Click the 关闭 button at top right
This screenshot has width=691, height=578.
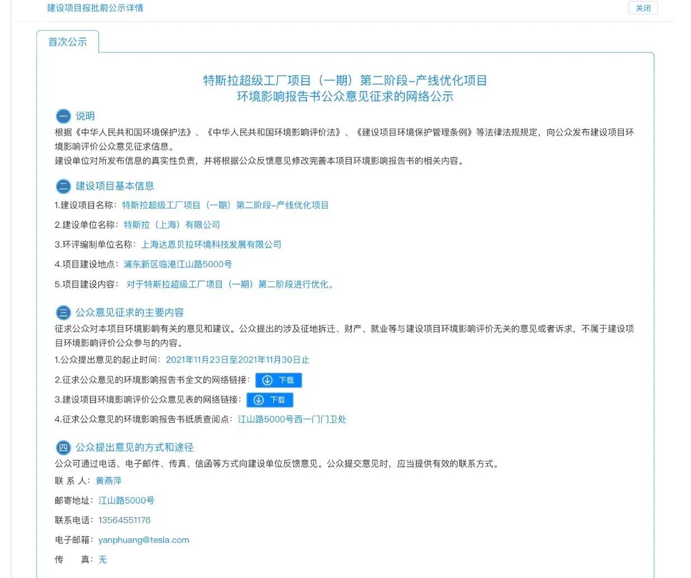click(x=643, y=8)
